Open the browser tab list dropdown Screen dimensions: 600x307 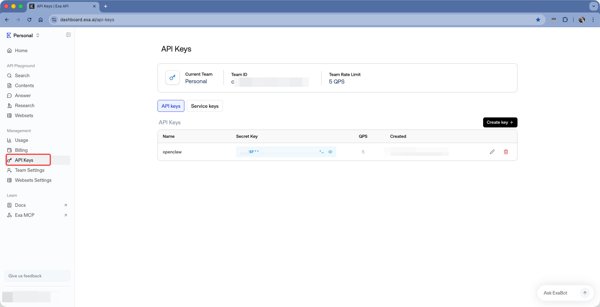coord(593,6)
